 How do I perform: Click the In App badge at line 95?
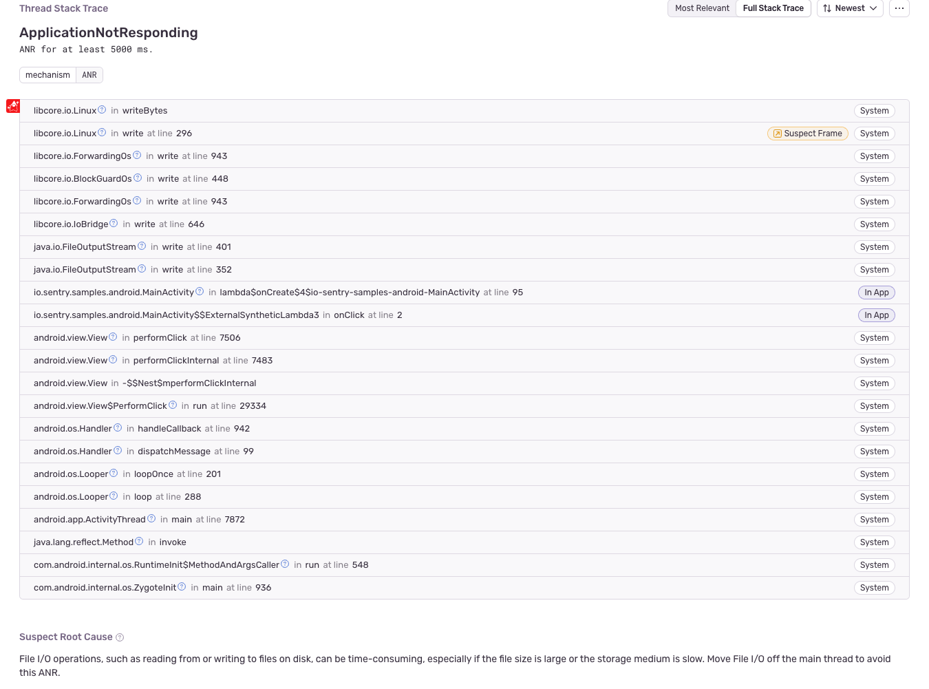[x=876, y=293]
